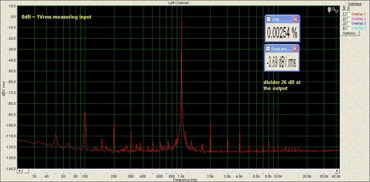Screen dimensions: 370x182
Task: Click the Frequency (Hz) axis label
Action: coord(185,180)
